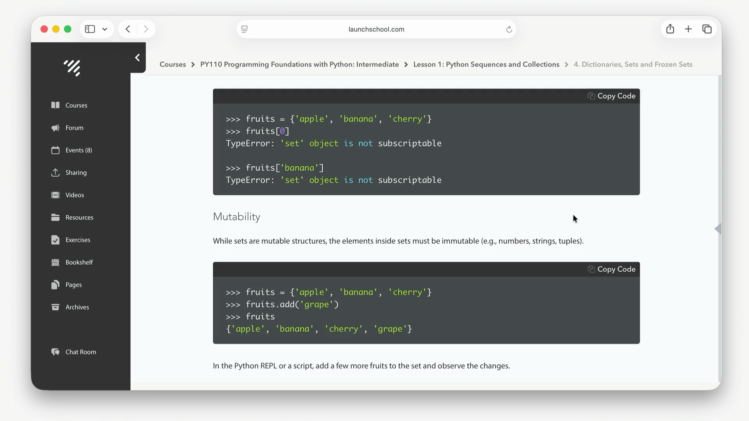Open Safari sidebar dropdown chevron

click(x=105, y=29)
